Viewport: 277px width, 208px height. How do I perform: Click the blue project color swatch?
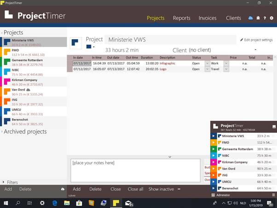[x=89, y=46]
